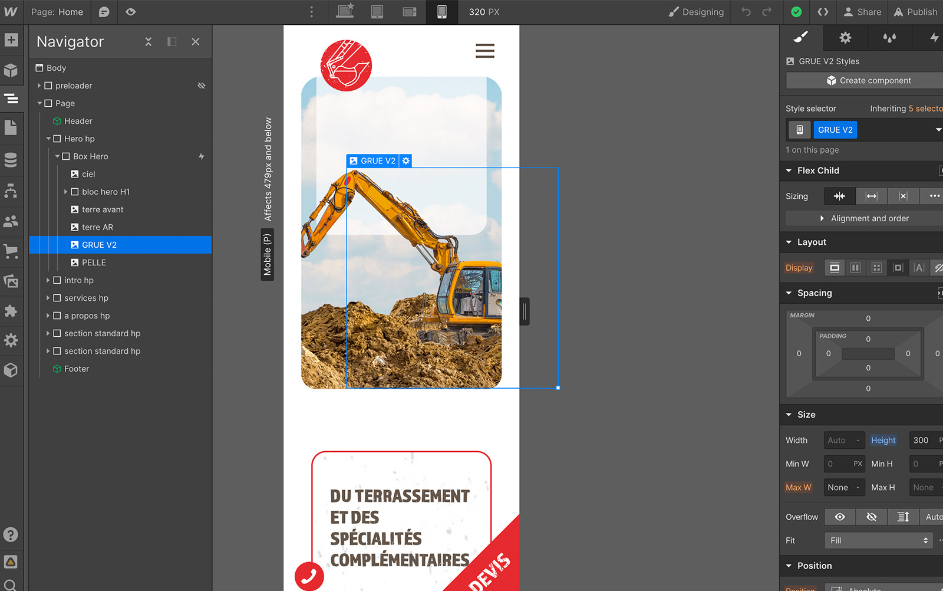Set Overflow to visible
The image size is (943, 591).
pos(840,517)
